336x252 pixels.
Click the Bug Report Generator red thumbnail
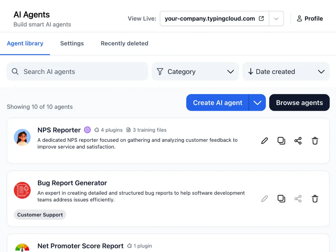[x=22, y=190]
